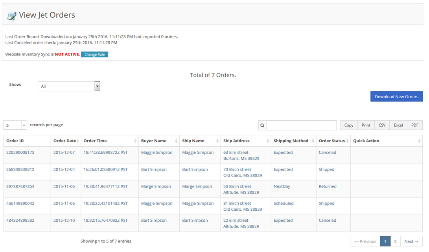Sort by Order Time column arrows
This screenshot has height=252, width=429.
pos(135,141)
